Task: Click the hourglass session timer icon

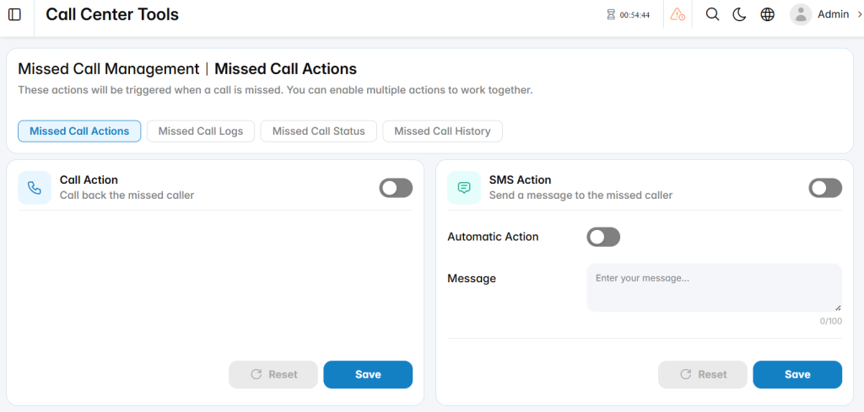Action: (611, 15)
